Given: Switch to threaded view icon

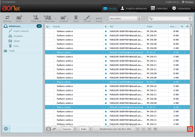Looking at the screenshot, I should [x=54, y=129].
